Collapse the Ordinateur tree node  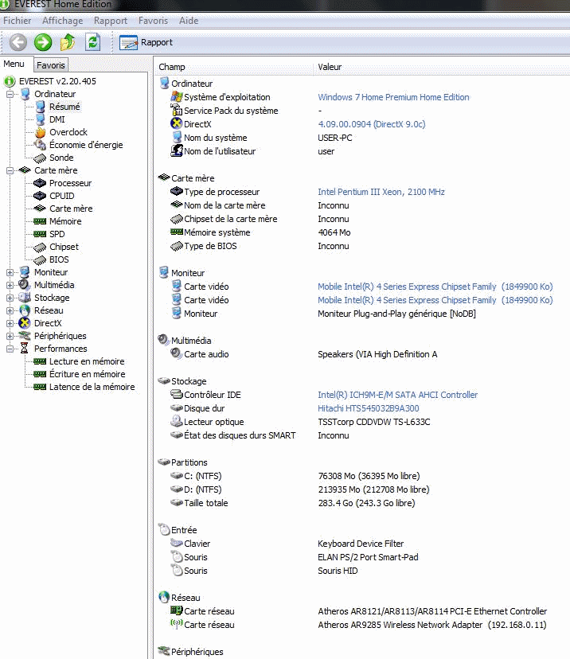(10, 94)
